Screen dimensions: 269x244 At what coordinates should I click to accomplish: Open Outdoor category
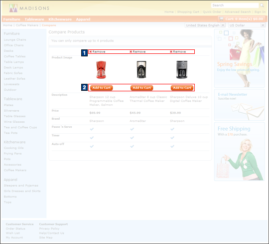(10, 90)
